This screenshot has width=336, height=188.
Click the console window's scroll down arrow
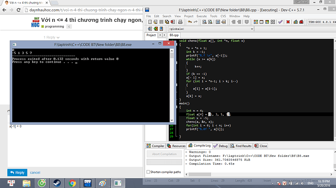pos(171,120)
